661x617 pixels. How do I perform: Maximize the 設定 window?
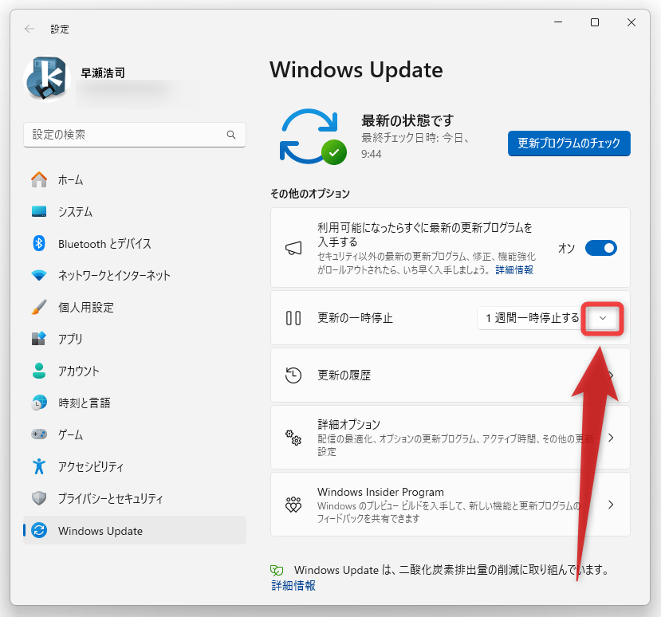click(x=594, y=22)
